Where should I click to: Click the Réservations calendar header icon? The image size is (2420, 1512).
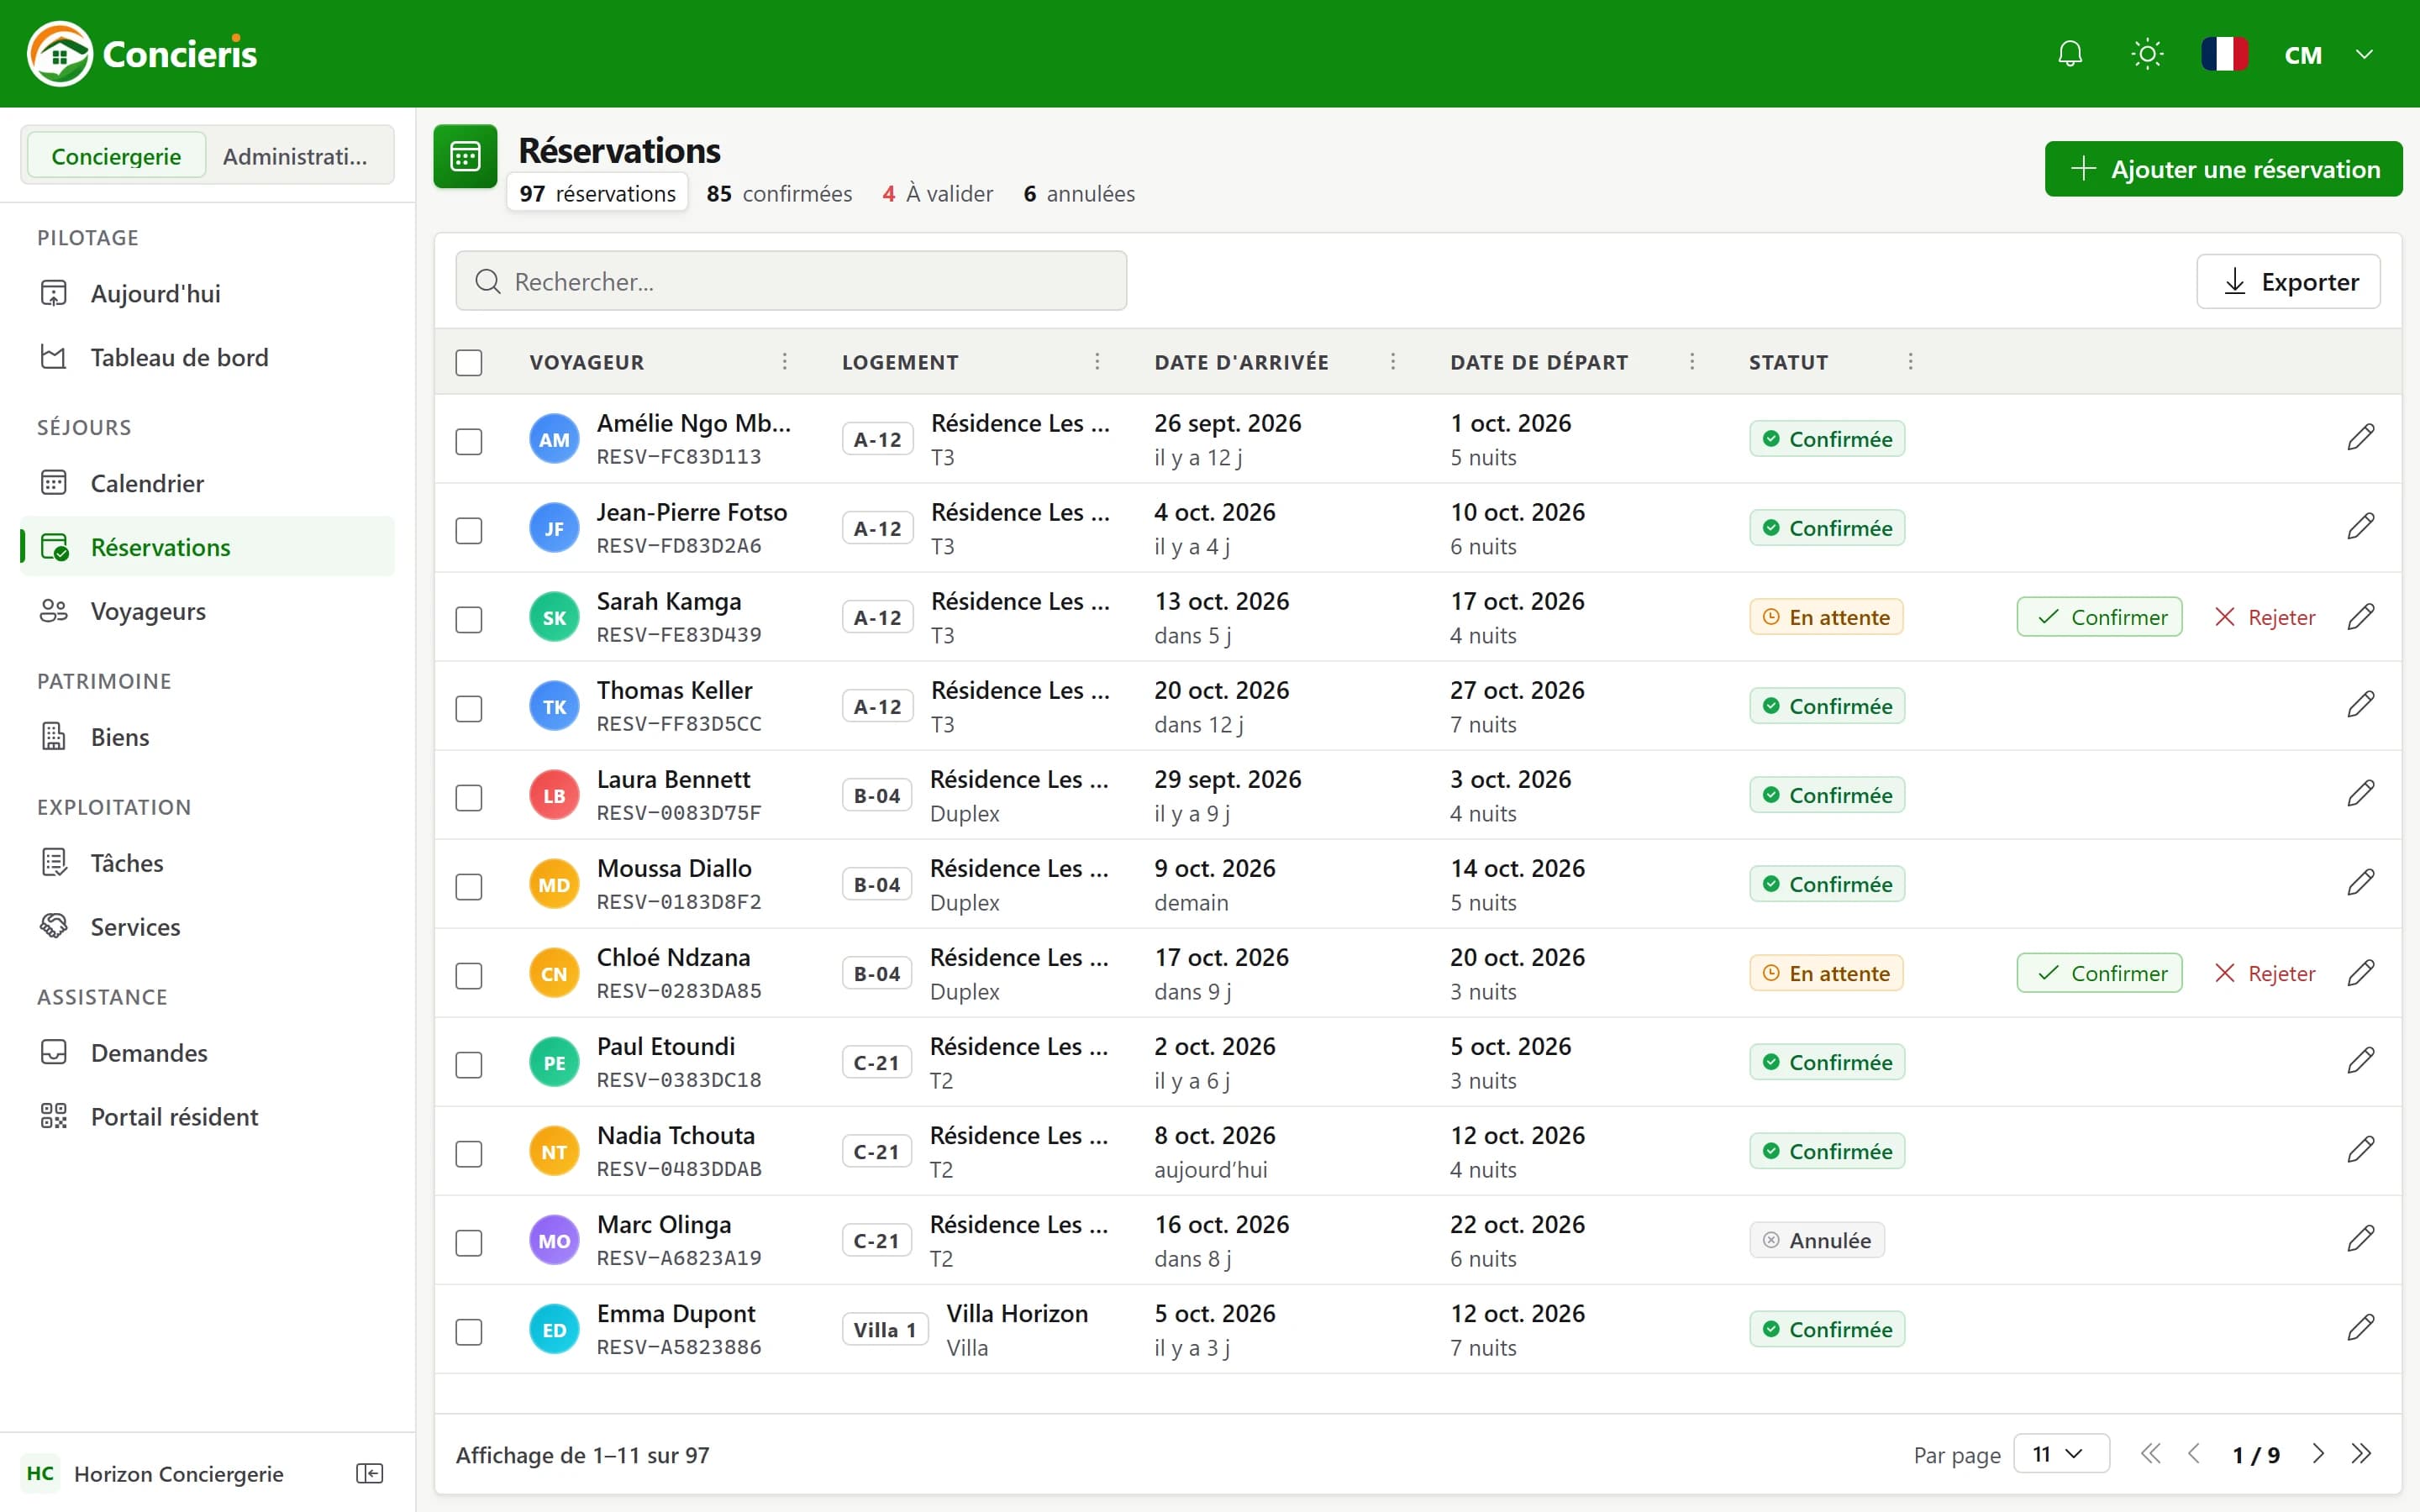465,156
